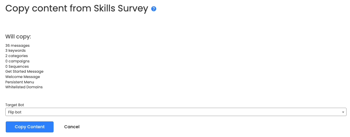Select the 36 messages line
Viewport: 350px width, 137px height.
[17, 46]
